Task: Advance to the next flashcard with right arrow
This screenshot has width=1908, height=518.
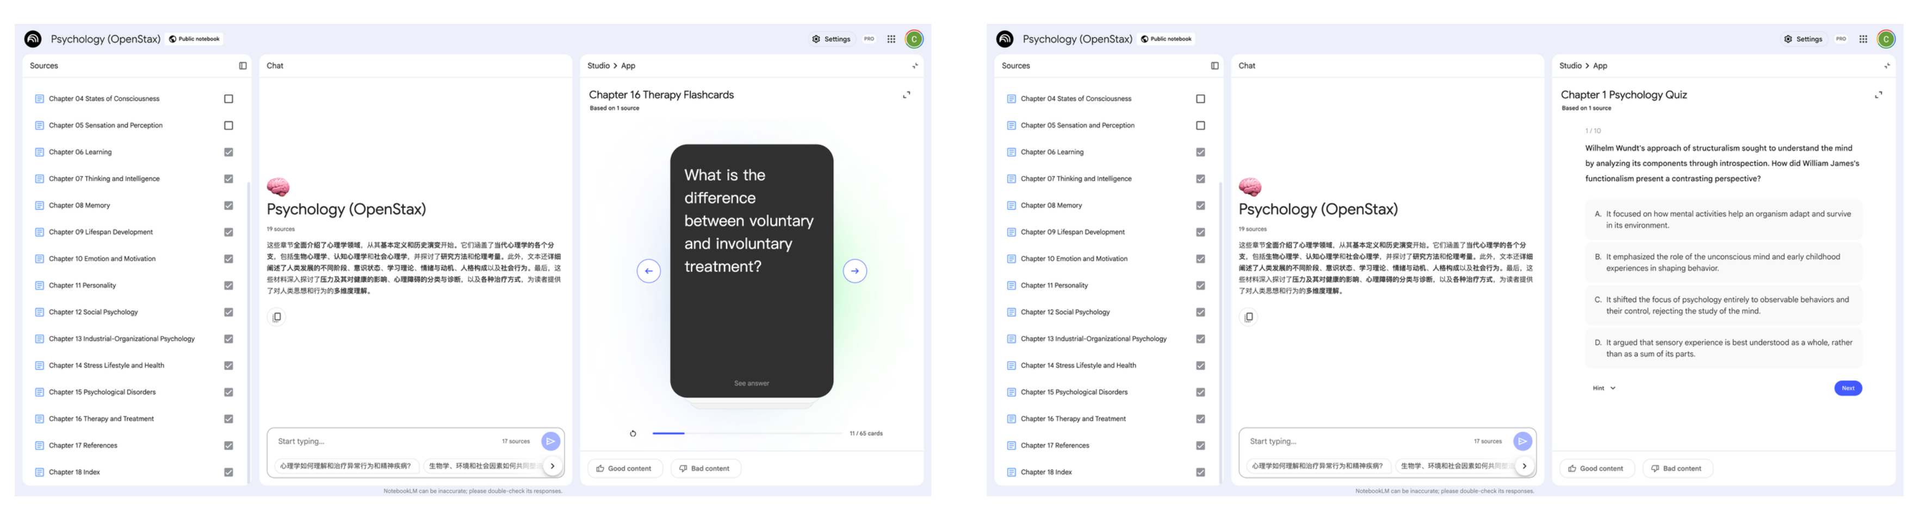Action: (855, 271)
